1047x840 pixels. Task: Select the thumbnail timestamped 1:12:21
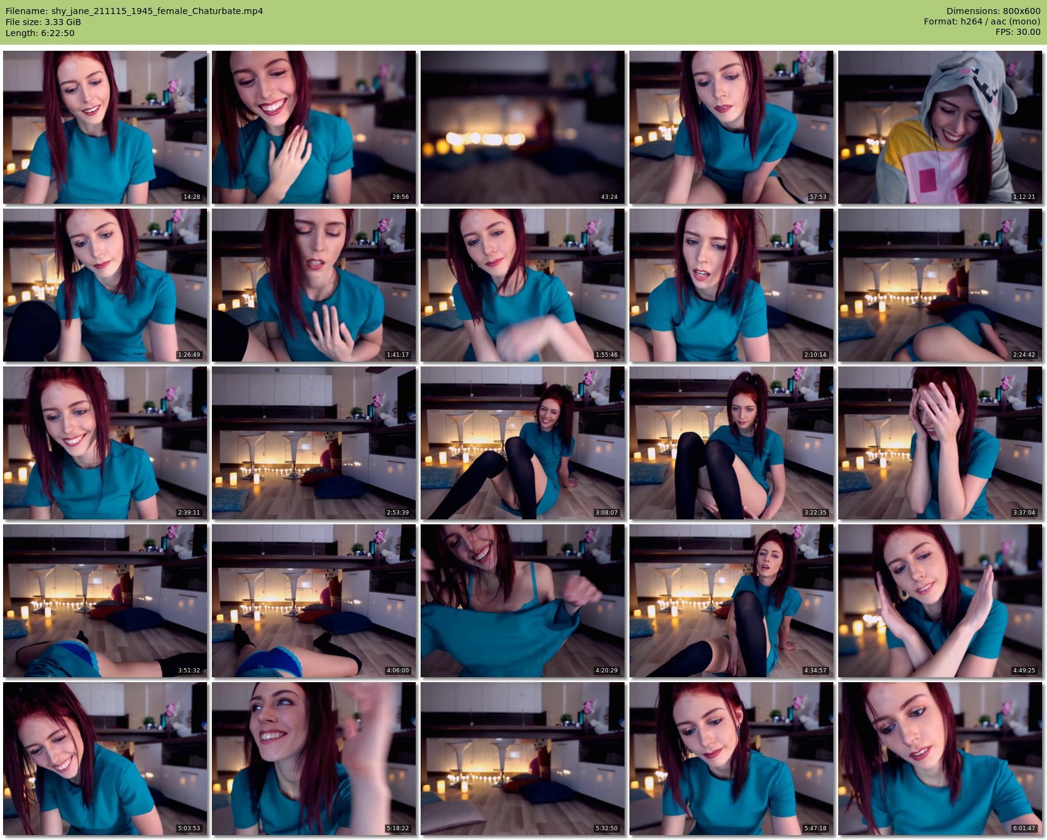[940, 127]
